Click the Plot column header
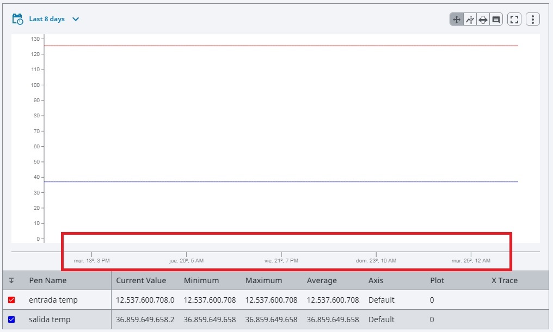Image resolution: width=553 pixels, height=332 pixels. pyautogui.click(x=437, y=280)
